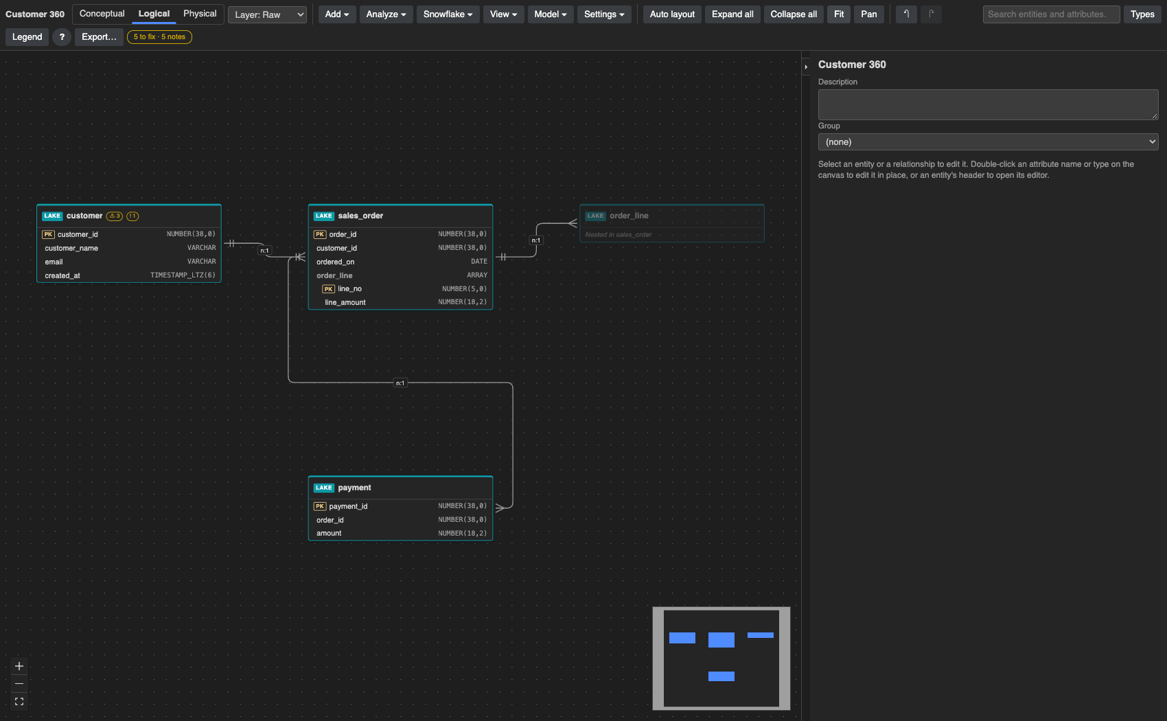
Task: Click the warning badge on the customer entity
Action: 115,216
